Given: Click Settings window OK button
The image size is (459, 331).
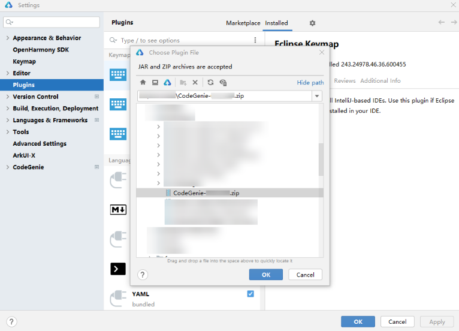Looking at the screenshot, I should coord(358,321).
